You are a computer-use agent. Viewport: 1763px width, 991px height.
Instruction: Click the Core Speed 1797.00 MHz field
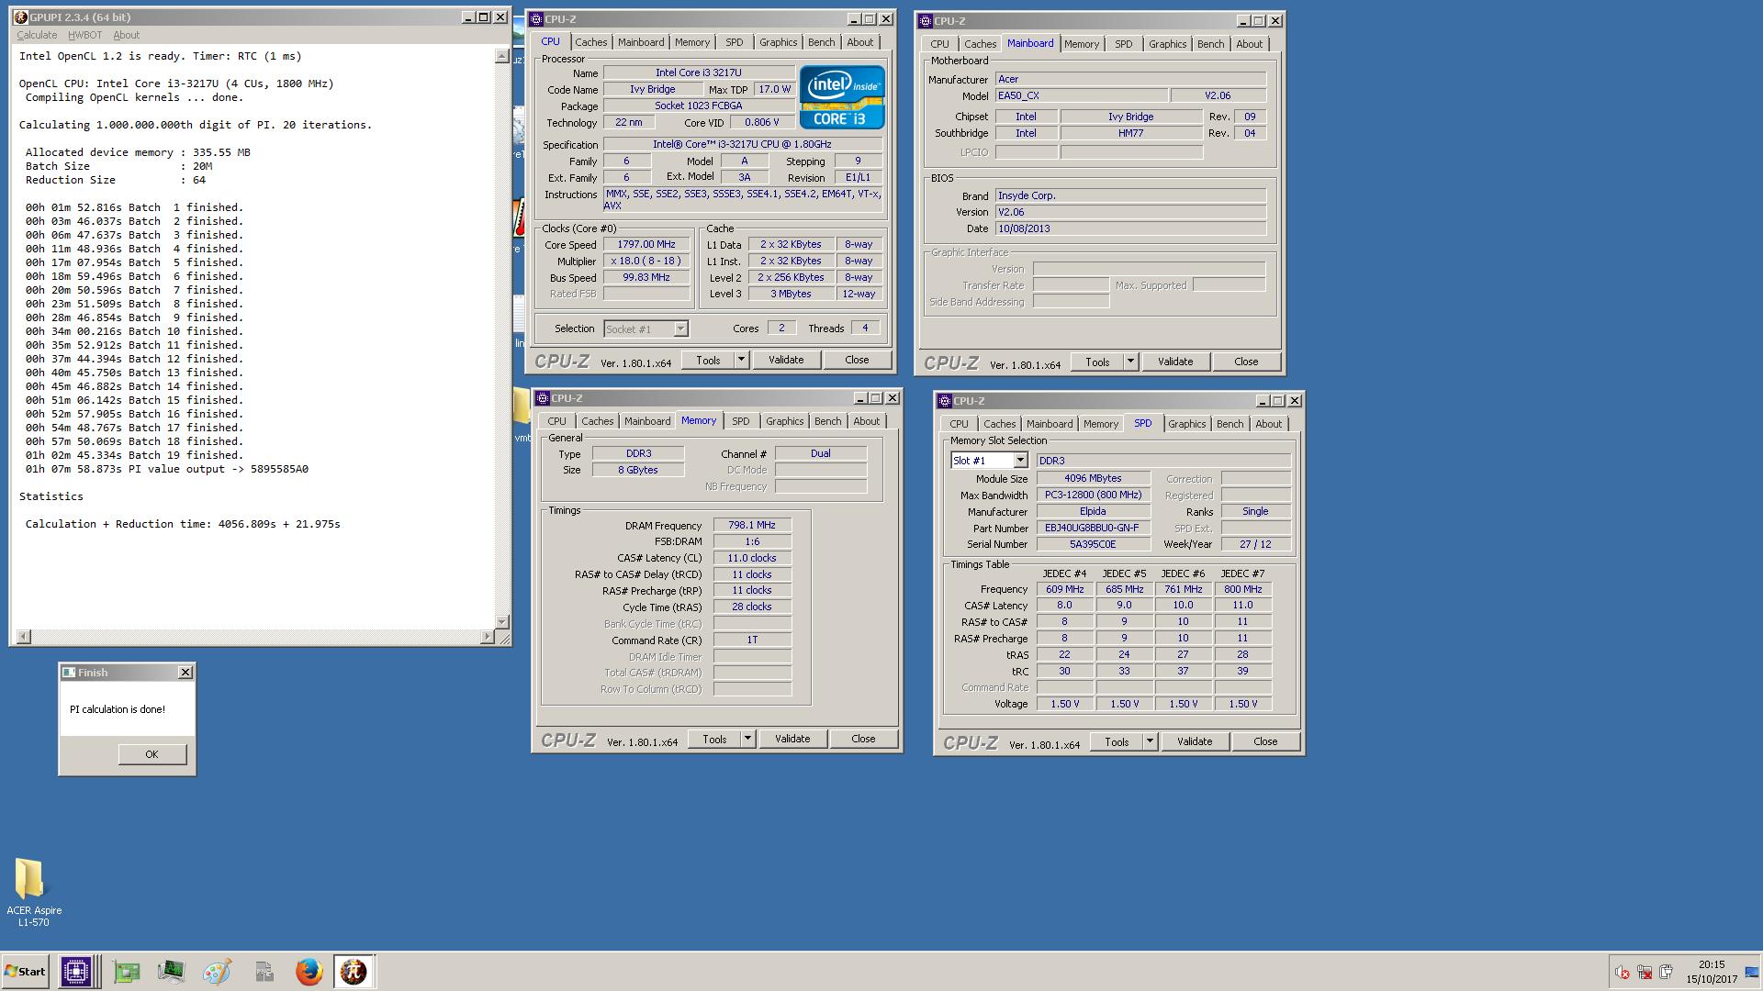(x=646, y=245)
